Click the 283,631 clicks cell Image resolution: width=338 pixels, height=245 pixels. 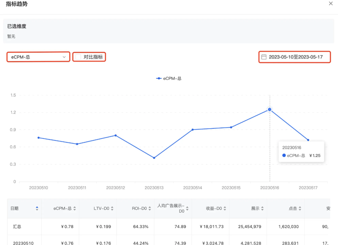(290, 243)
